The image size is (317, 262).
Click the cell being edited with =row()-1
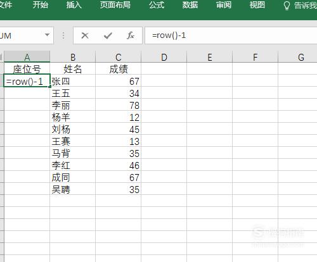pyautogui.click(x=27, y=80)
